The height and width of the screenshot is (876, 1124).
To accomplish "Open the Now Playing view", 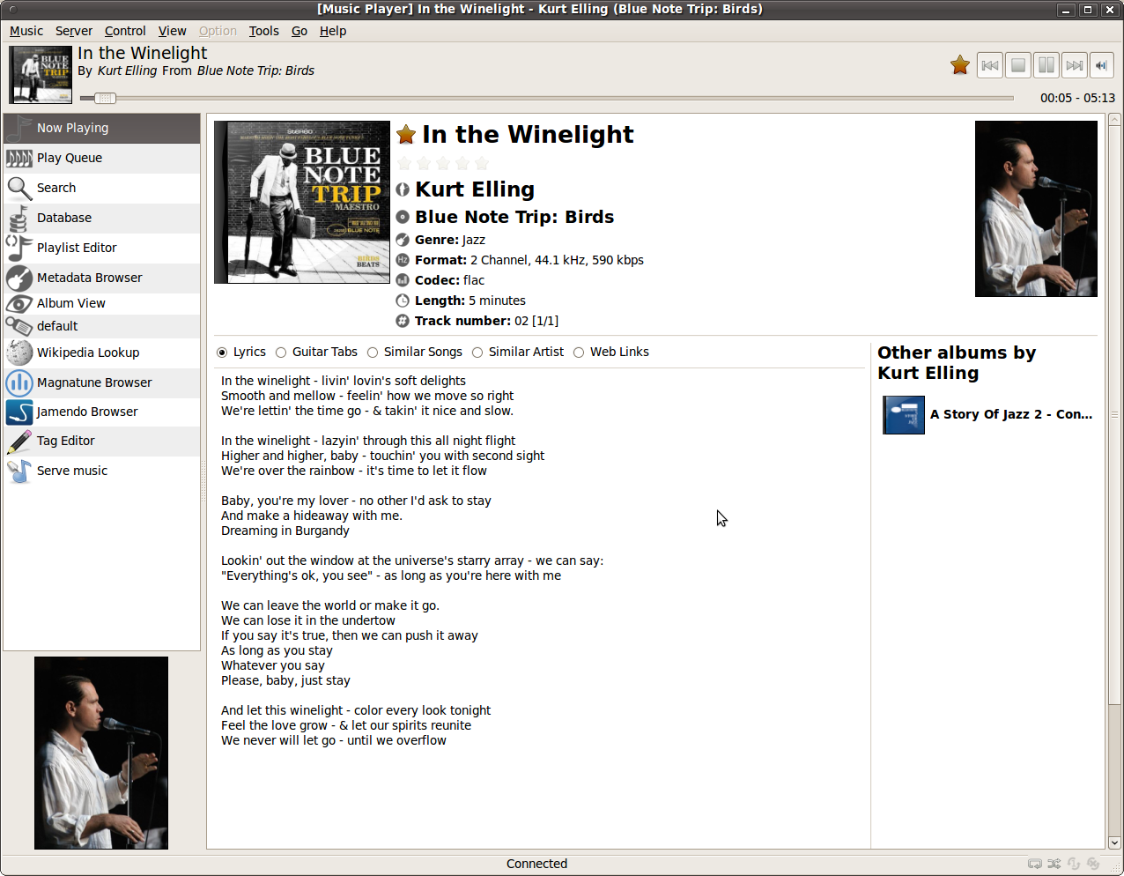I will point(102,128).
